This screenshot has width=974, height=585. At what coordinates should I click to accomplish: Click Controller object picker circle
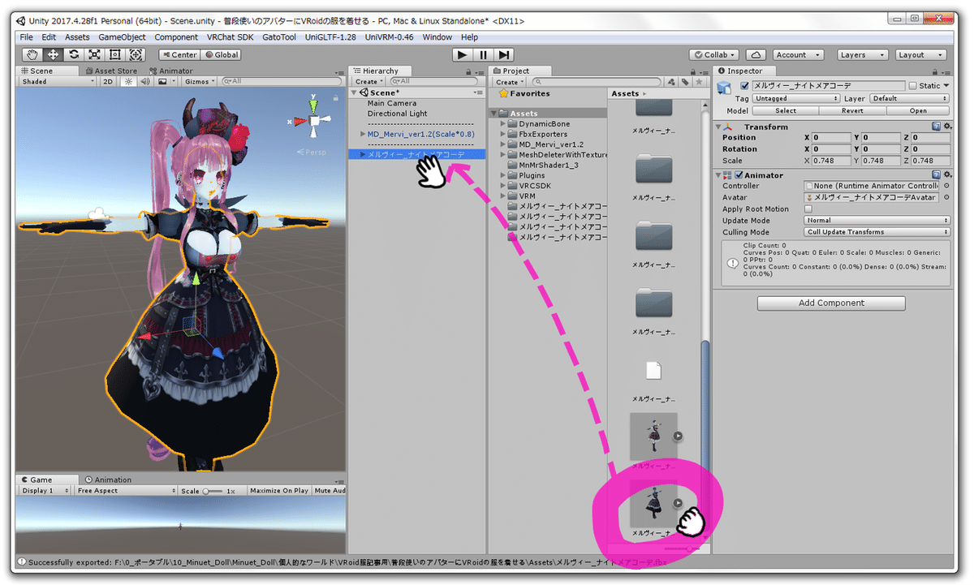pyautogui.click(x=946, y=186)
